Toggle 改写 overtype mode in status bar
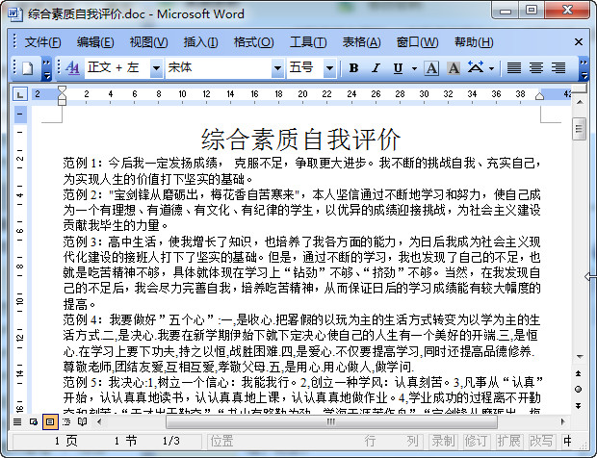Viewport: 597px width, 458px height. (541, 441)
